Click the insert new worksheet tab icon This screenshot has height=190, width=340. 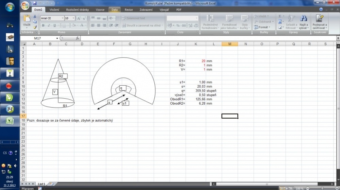click(52, 184)
